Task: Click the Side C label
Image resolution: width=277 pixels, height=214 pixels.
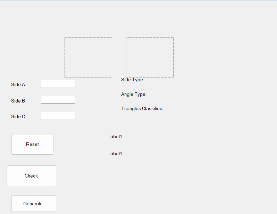Action: click(18, 116)
